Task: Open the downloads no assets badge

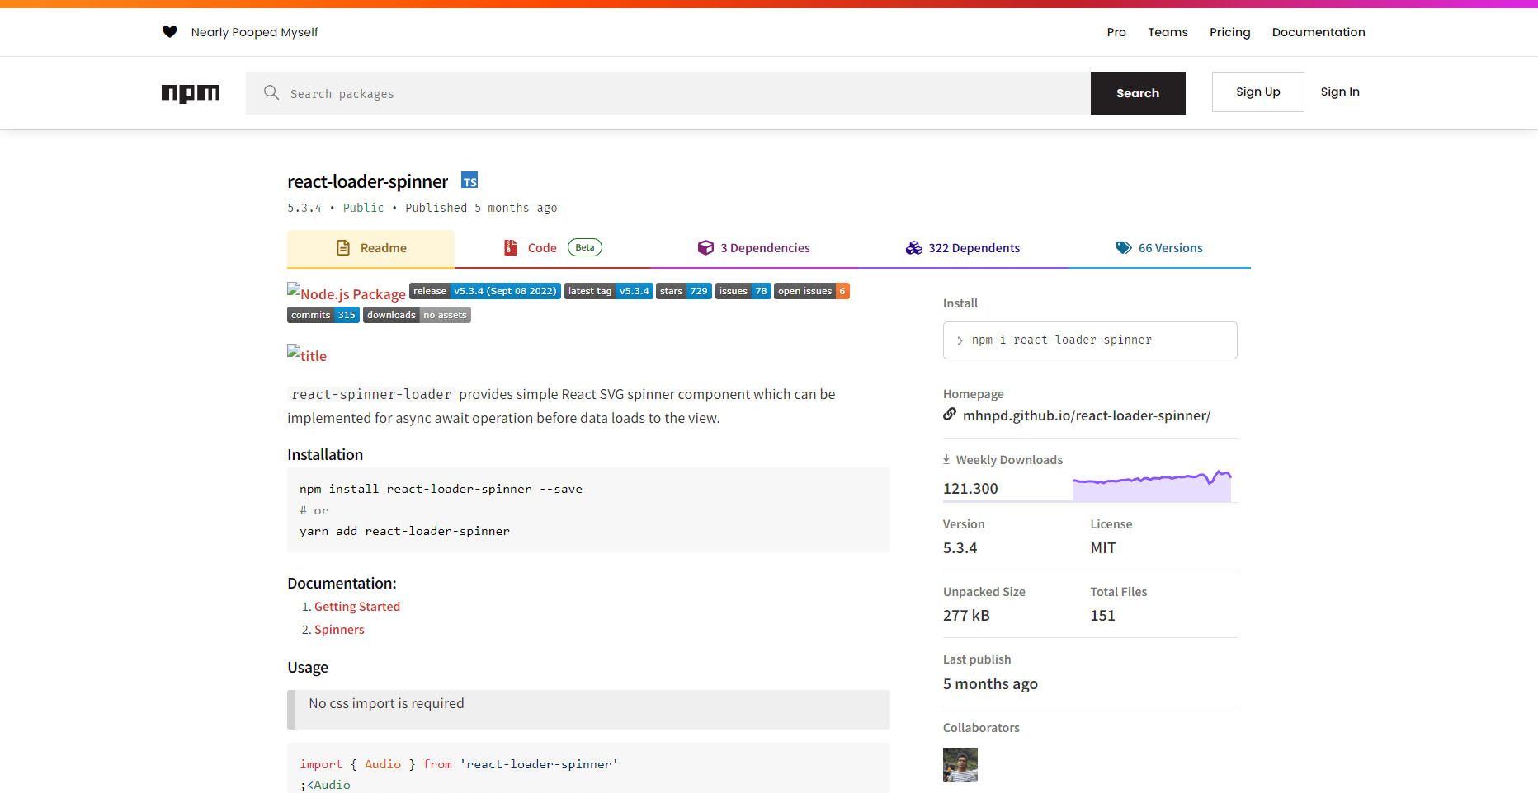Action: tap(418, 315)
